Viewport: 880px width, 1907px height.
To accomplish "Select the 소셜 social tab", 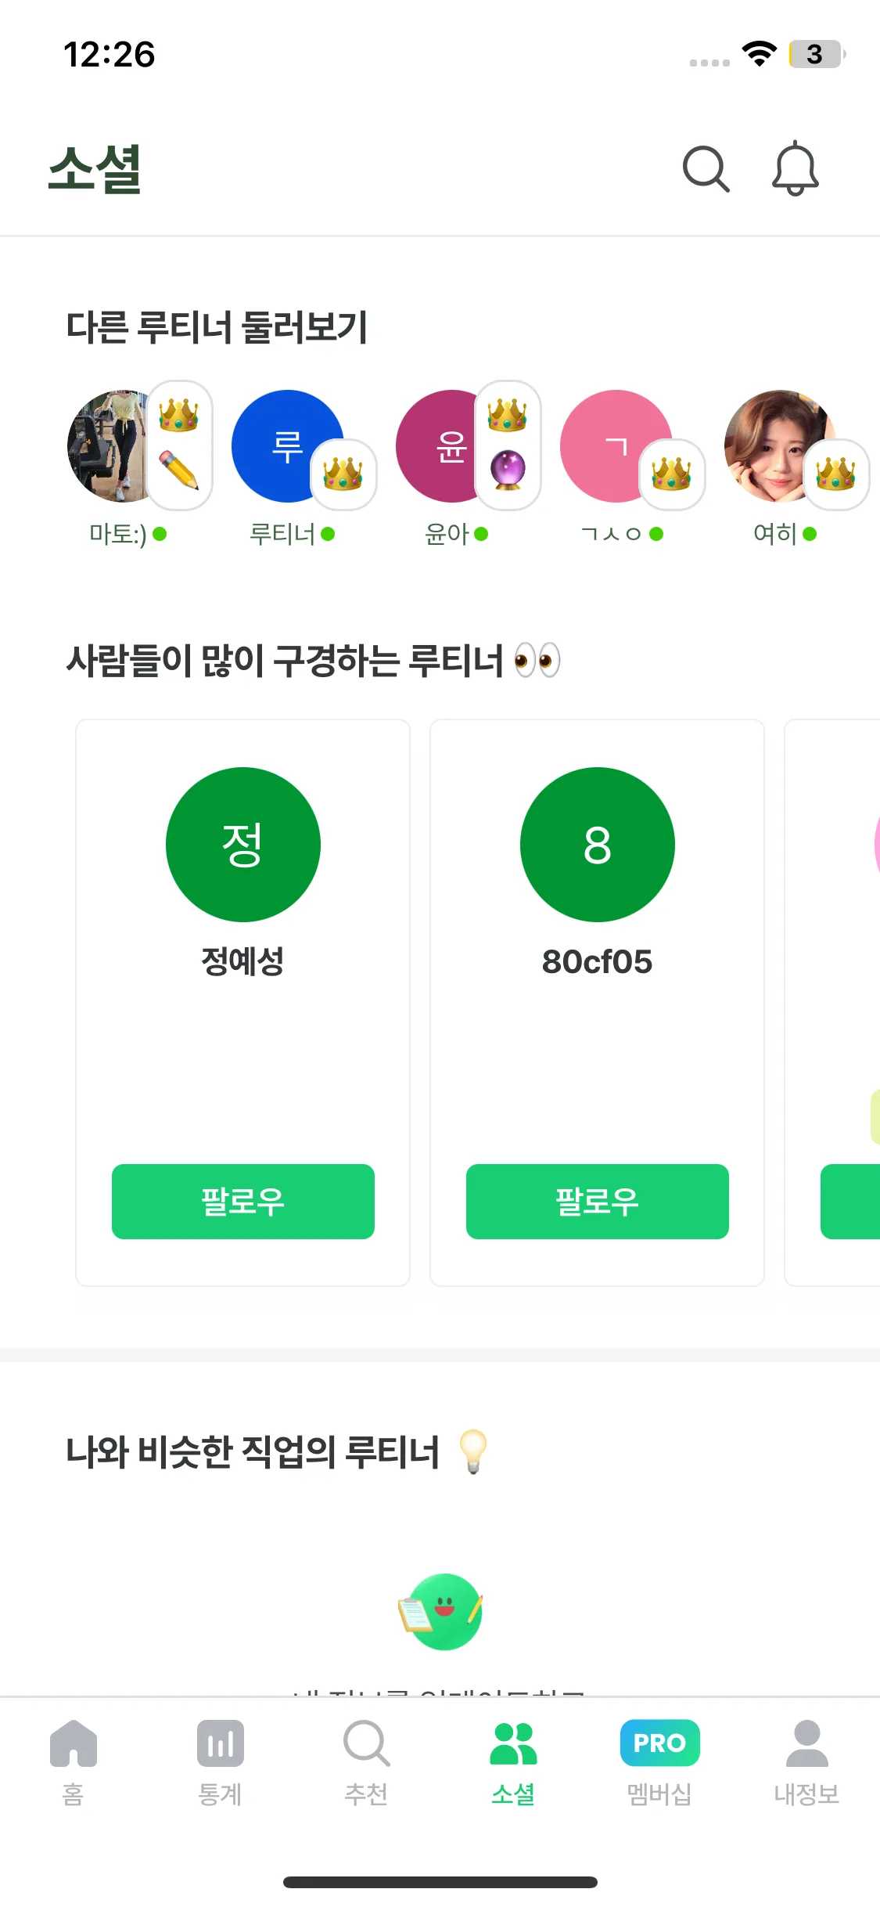I will click(x=513, y=1761).
